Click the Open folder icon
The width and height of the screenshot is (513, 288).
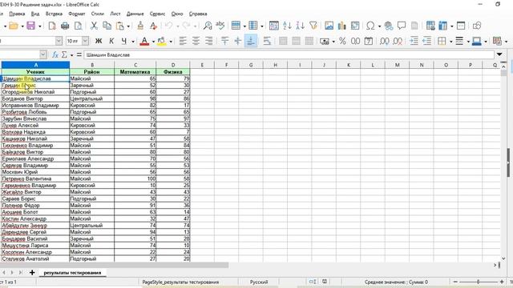tap(14, 26)
